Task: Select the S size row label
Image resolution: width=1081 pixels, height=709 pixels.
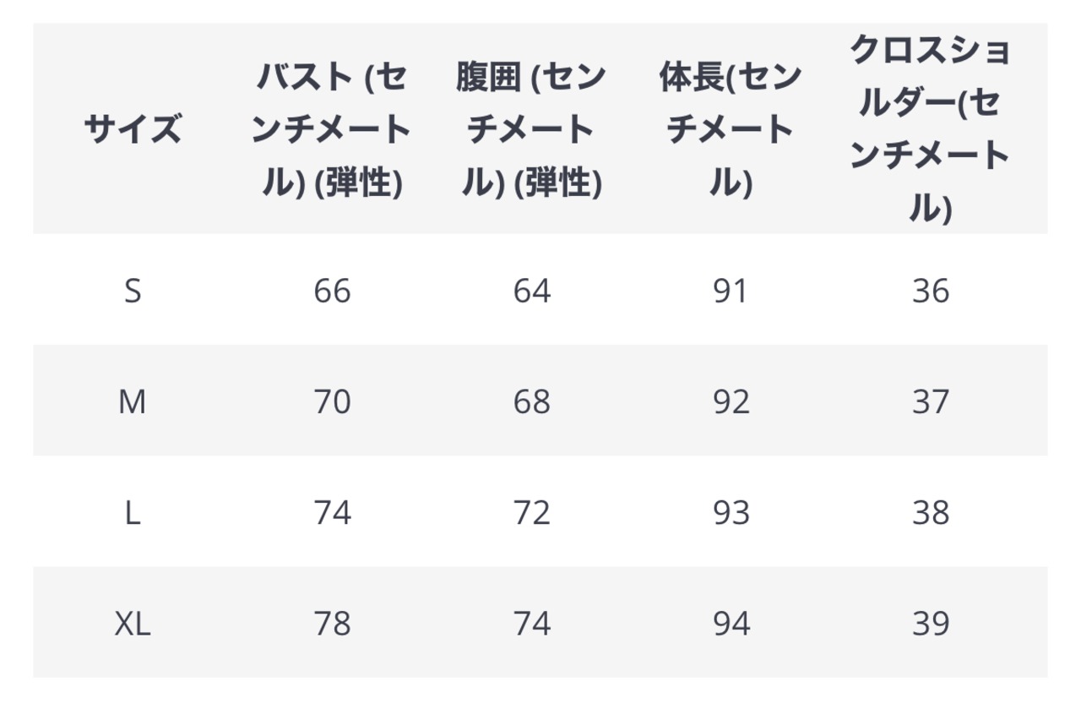Action: [133, 291]
